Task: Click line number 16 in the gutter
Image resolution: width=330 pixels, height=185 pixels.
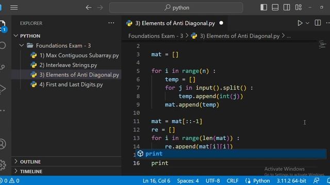Action: pyautogui.click(x=136, y=163)
